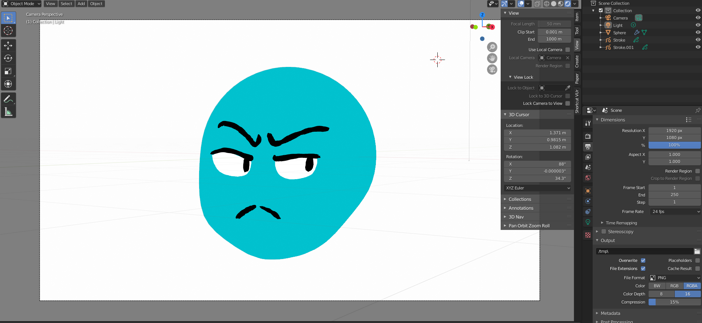This screenshot has height=323, width=702.
Task: Enable Lock Camera to View
Action: (568, 103)
